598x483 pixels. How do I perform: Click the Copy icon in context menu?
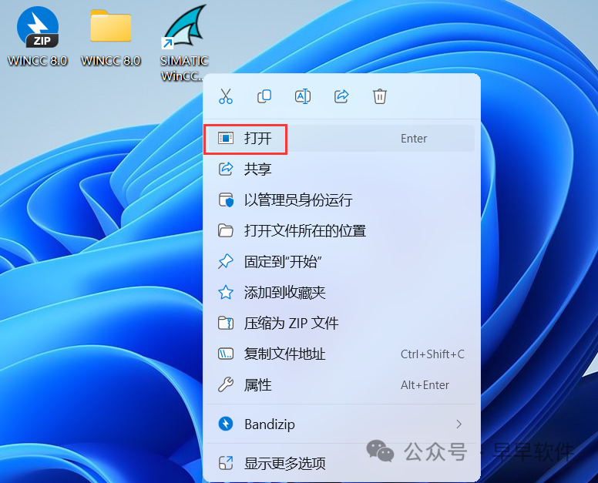point(264,96)
